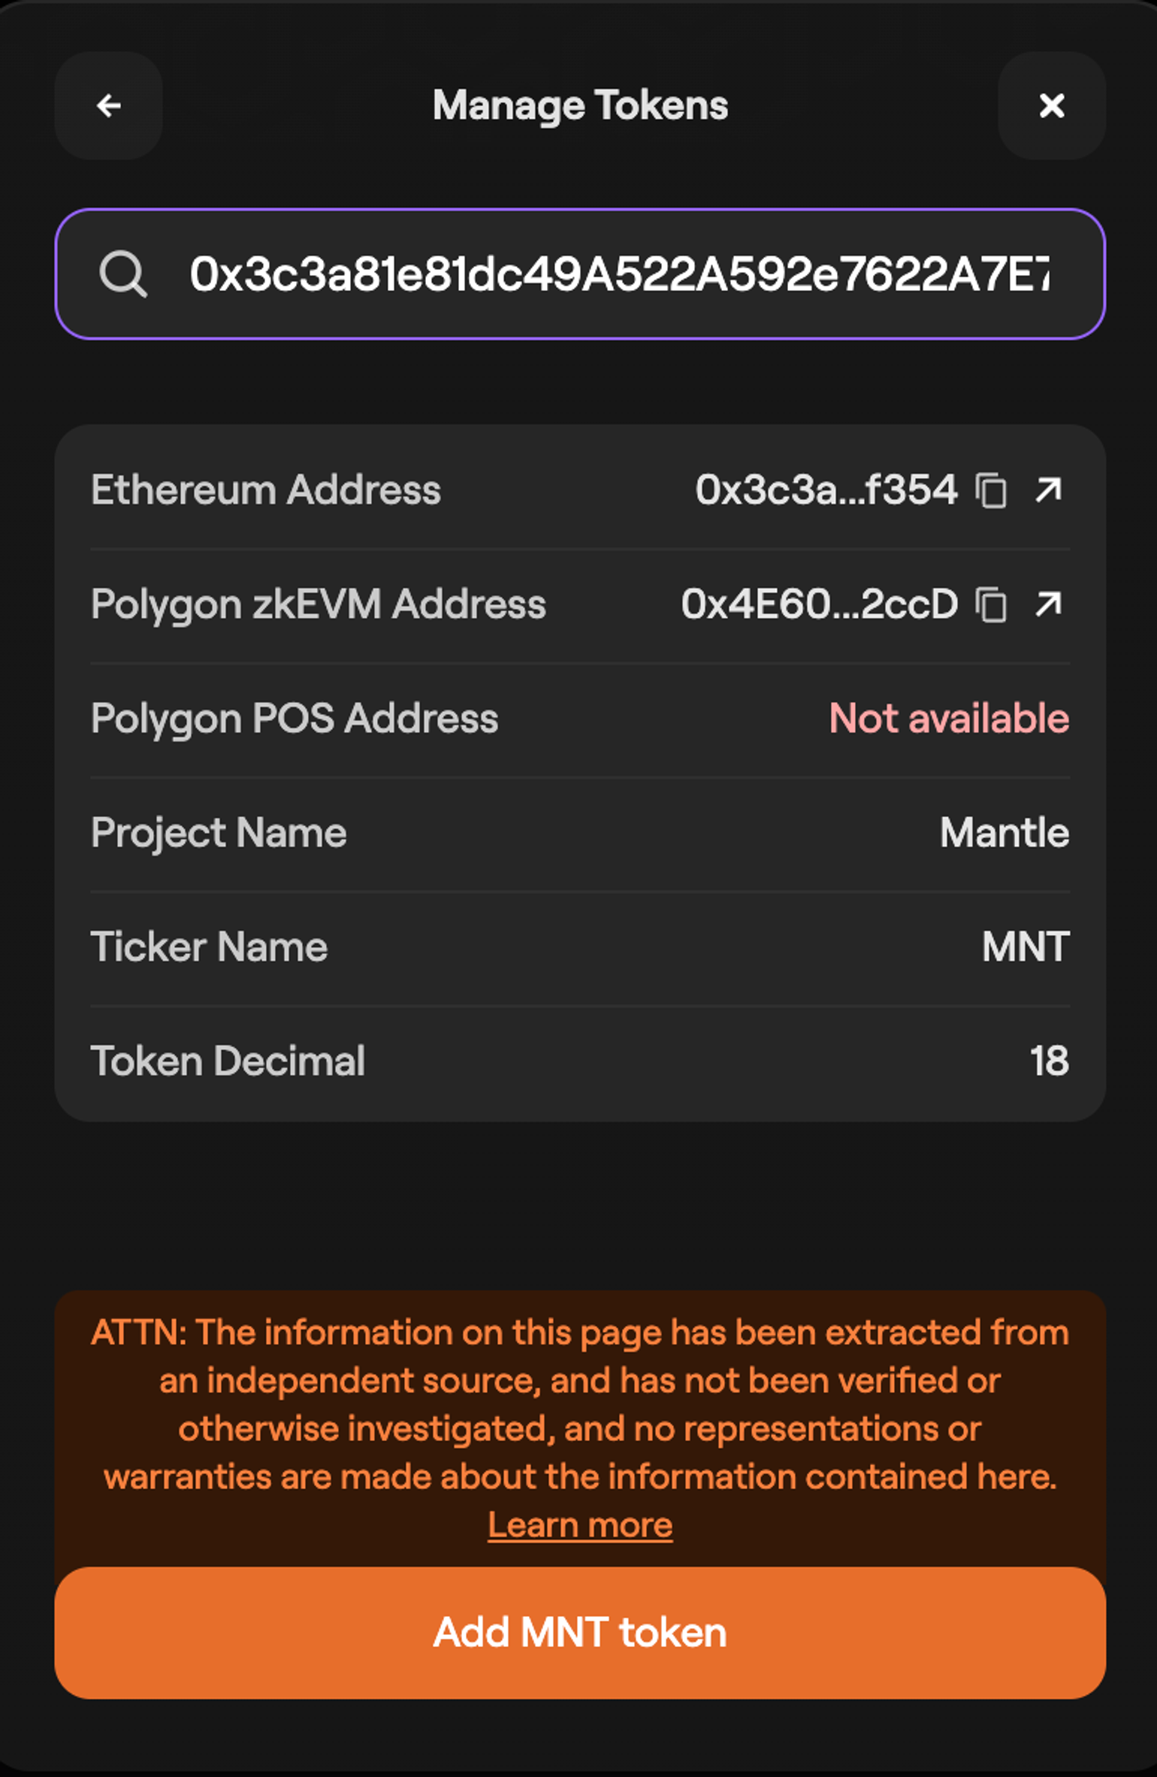Close the Manage Tokens dialog

1051,106
